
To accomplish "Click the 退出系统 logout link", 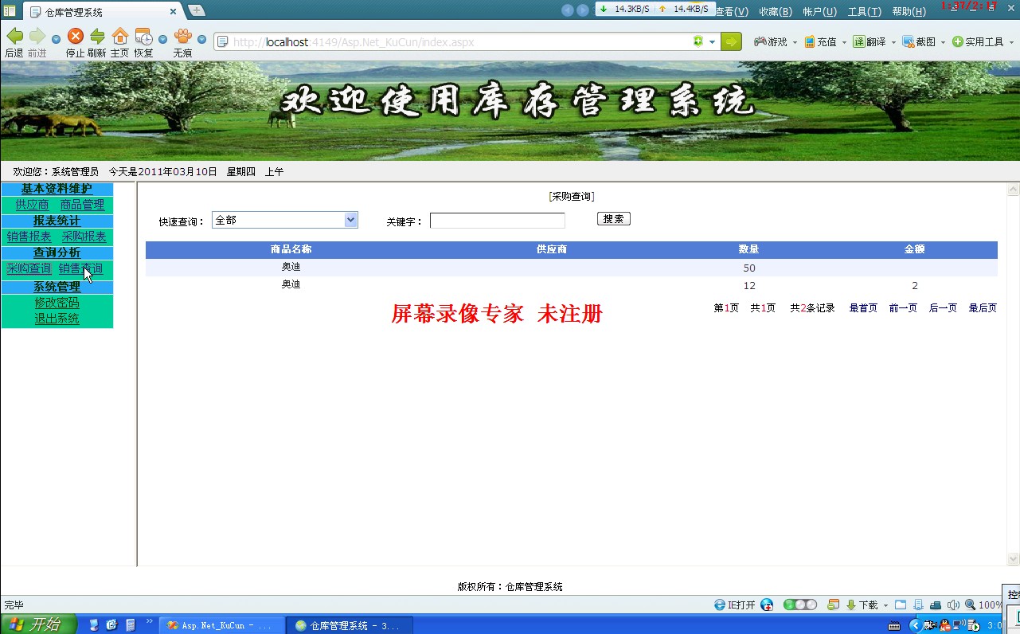I will pos(57,319).
